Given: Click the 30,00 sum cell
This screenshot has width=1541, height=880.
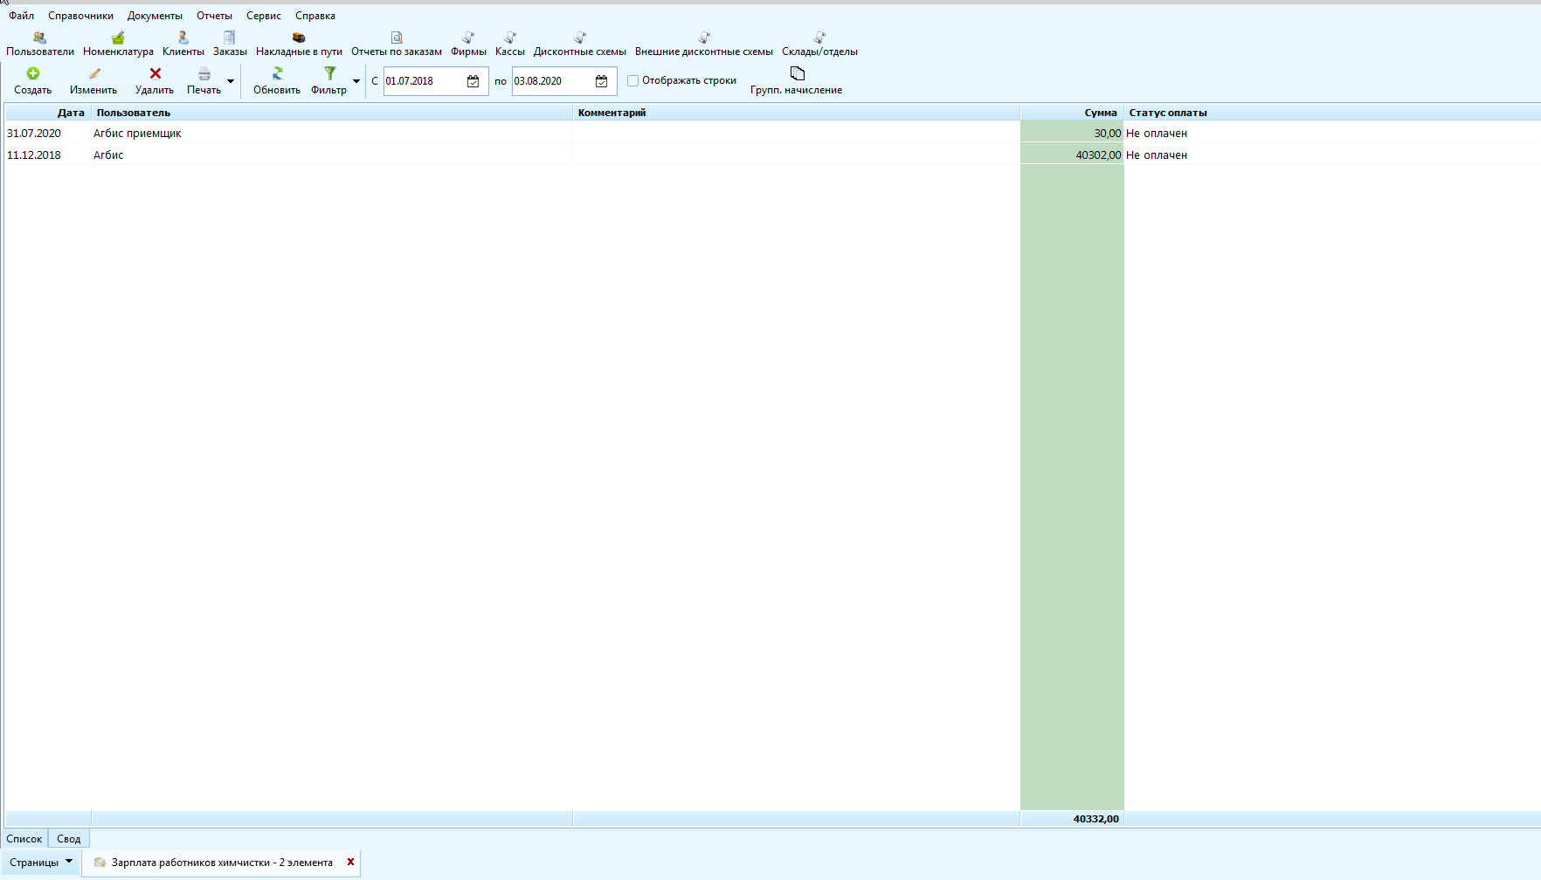Looking at the screenshot, I should [1072, 134].
